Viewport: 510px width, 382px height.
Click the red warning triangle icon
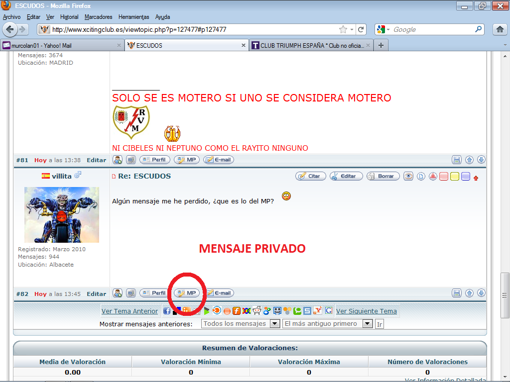[433, 177]
